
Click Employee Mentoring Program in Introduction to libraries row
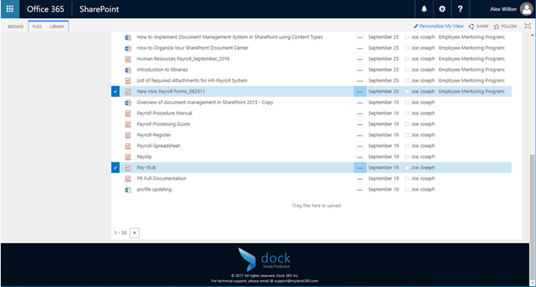[x=471, y=70]
